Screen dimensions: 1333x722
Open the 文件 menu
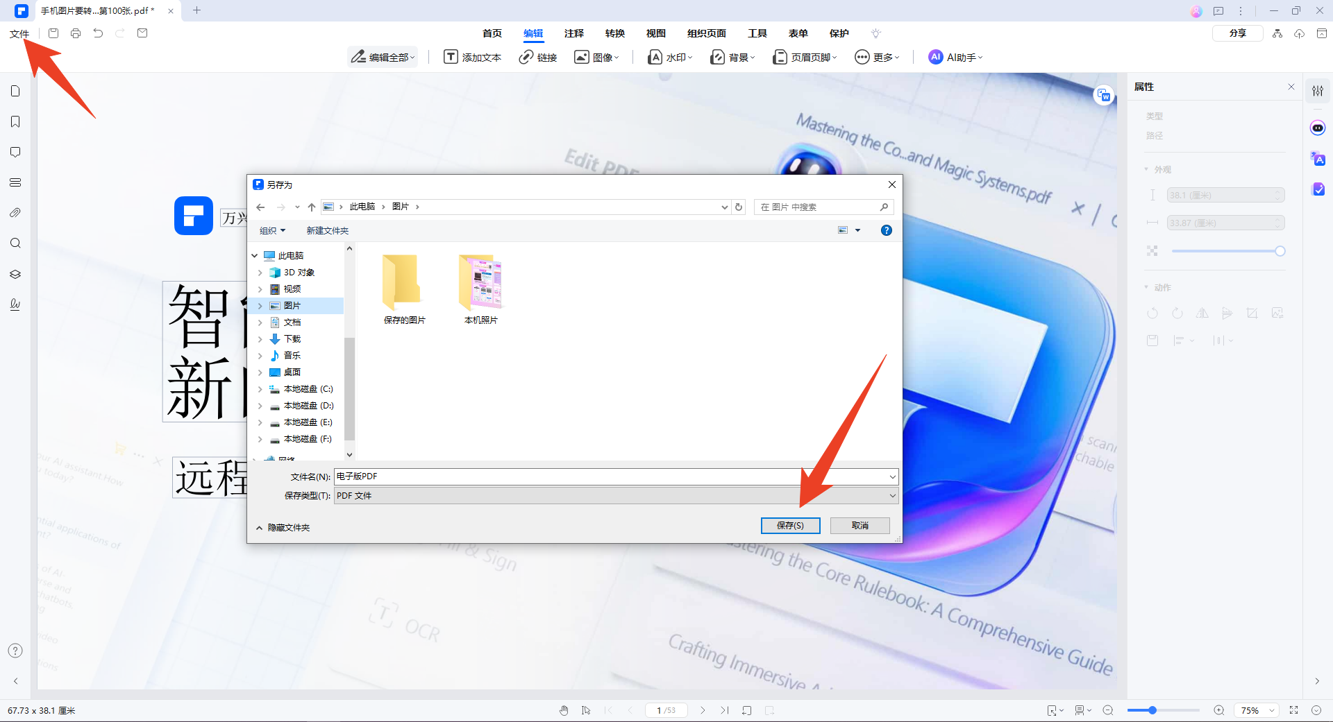[x=19, y=33]
